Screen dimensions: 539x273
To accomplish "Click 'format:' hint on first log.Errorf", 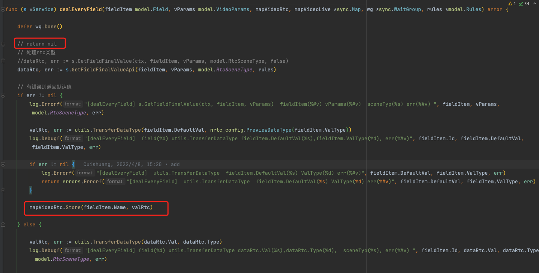I will tap(73, 104).
